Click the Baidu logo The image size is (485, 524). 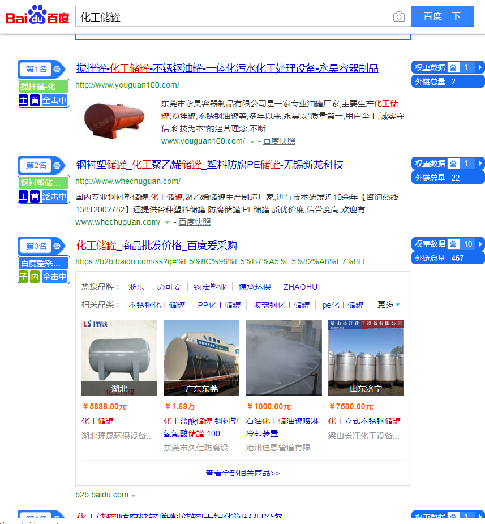click(x=37, y=15)
